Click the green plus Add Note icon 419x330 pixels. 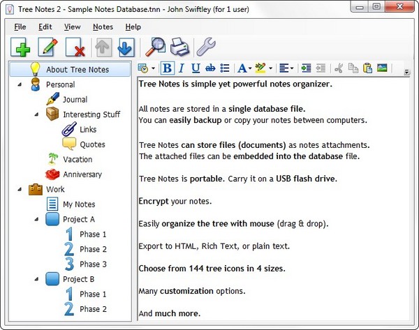(20, 47)
